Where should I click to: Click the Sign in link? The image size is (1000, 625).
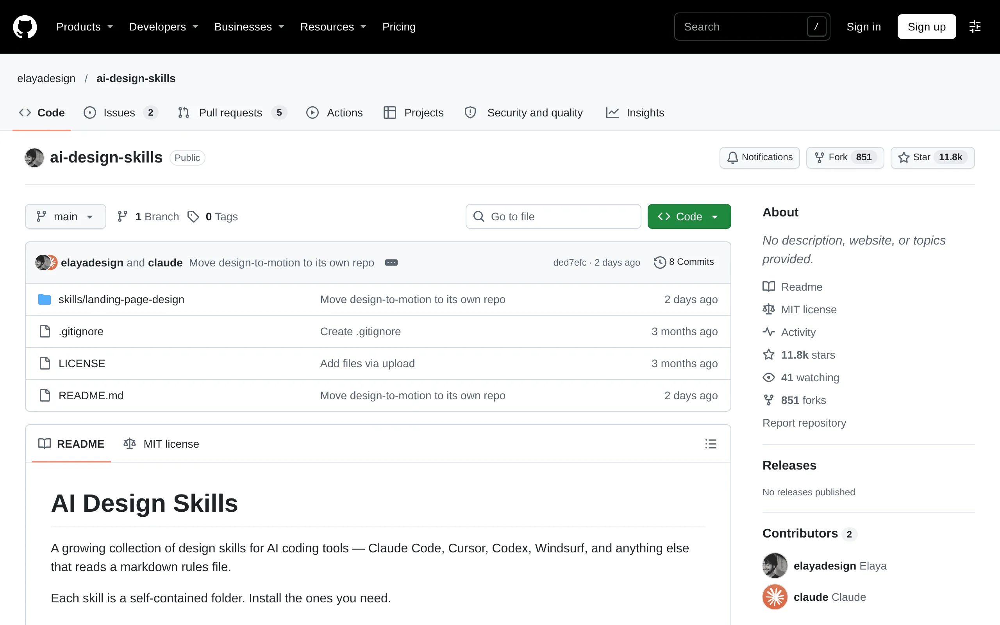(863, 27)
